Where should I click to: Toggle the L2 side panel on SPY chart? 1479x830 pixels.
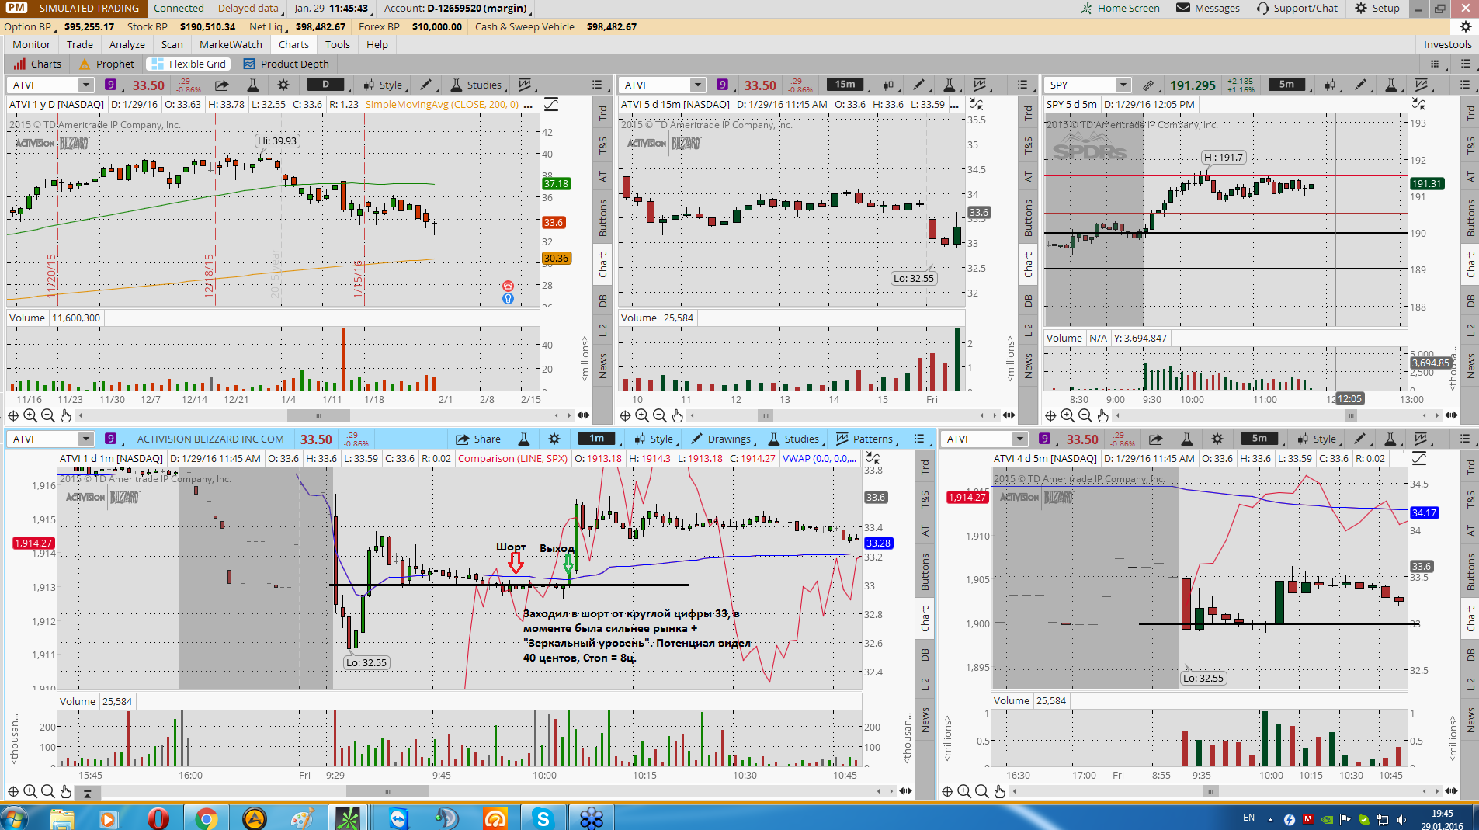[x=1470, y=330]
